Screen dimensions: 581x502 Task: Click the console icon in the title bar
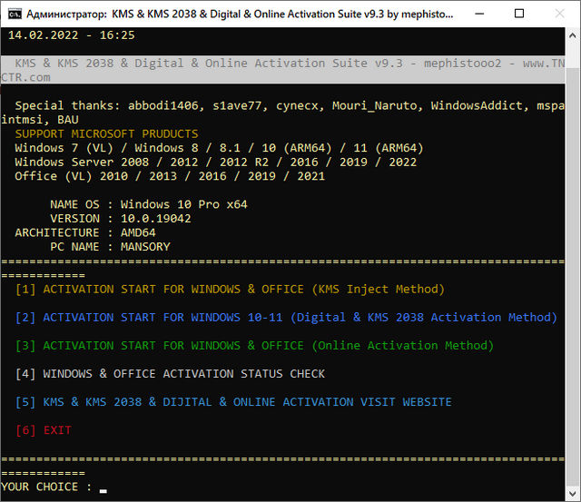click(x=13, y=15)
